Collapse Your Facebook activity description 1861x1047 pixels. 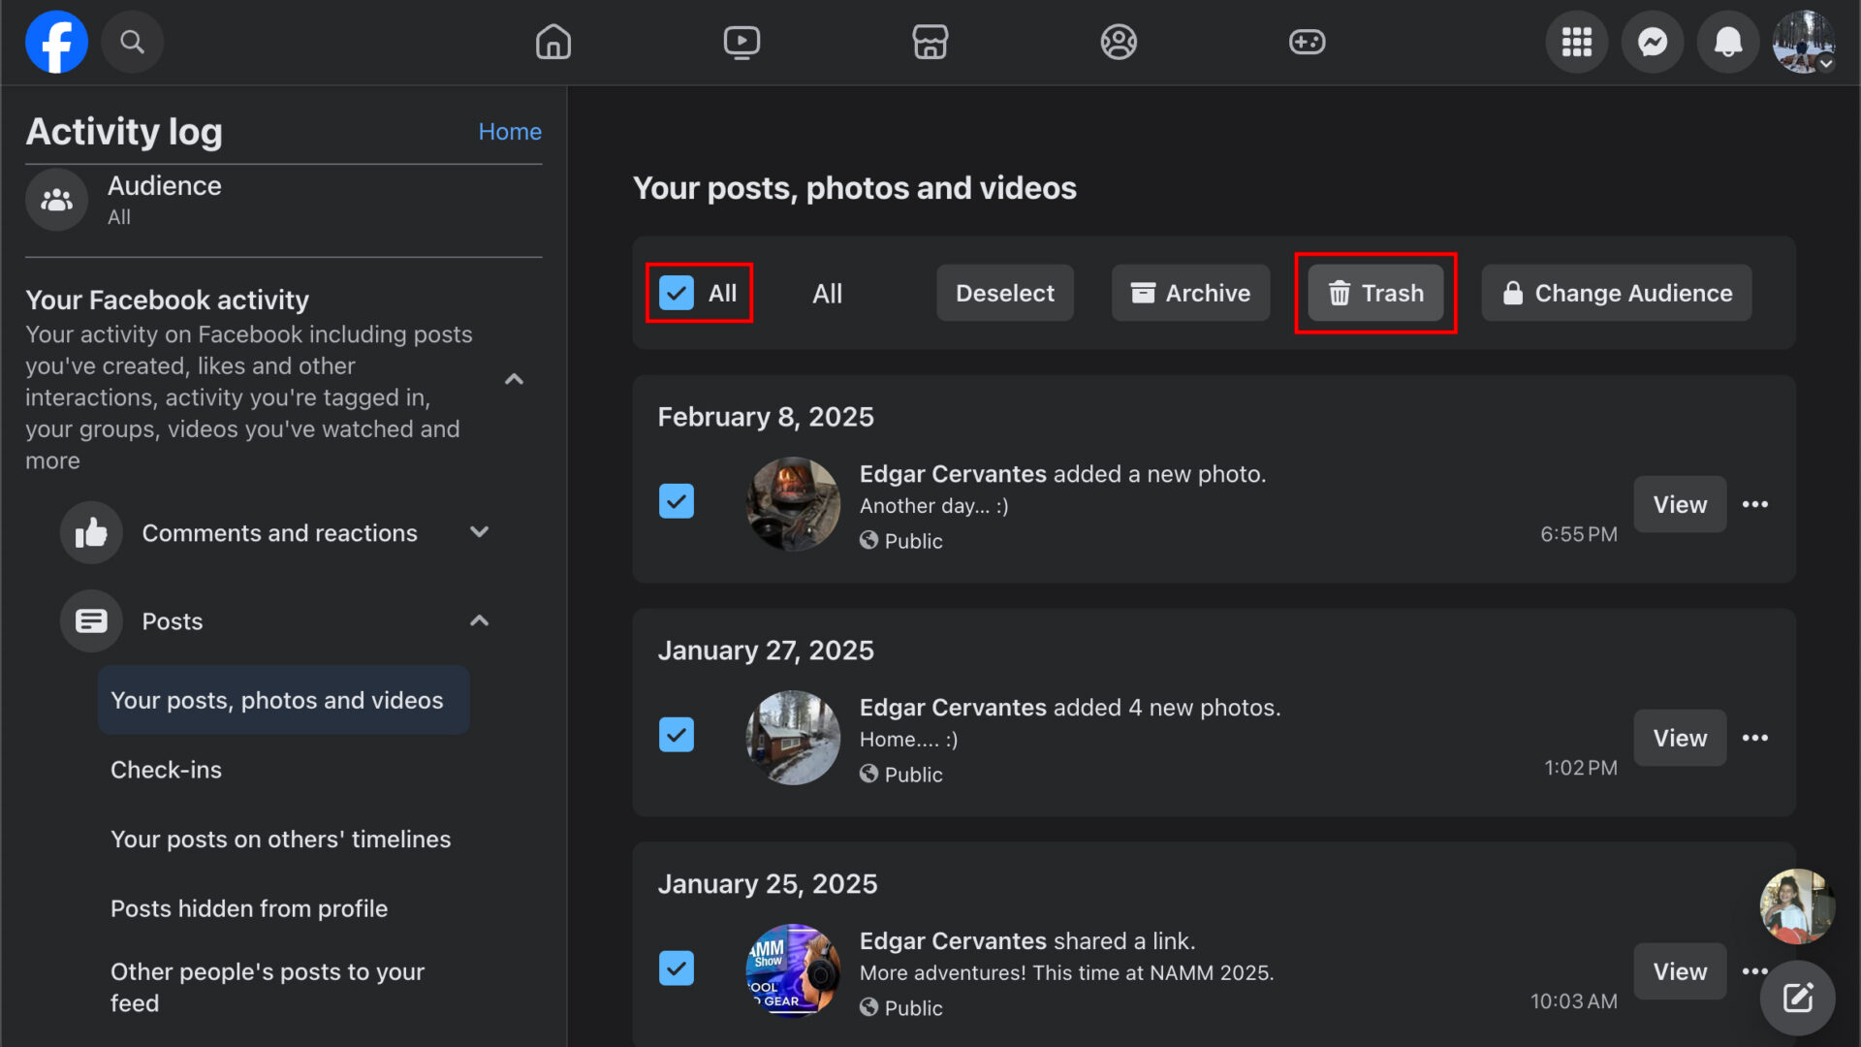pos(514,379)
